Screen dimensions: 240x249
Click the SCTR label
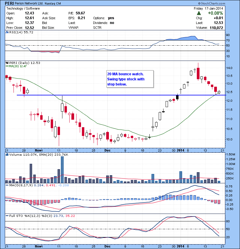(x=97, y=28)
